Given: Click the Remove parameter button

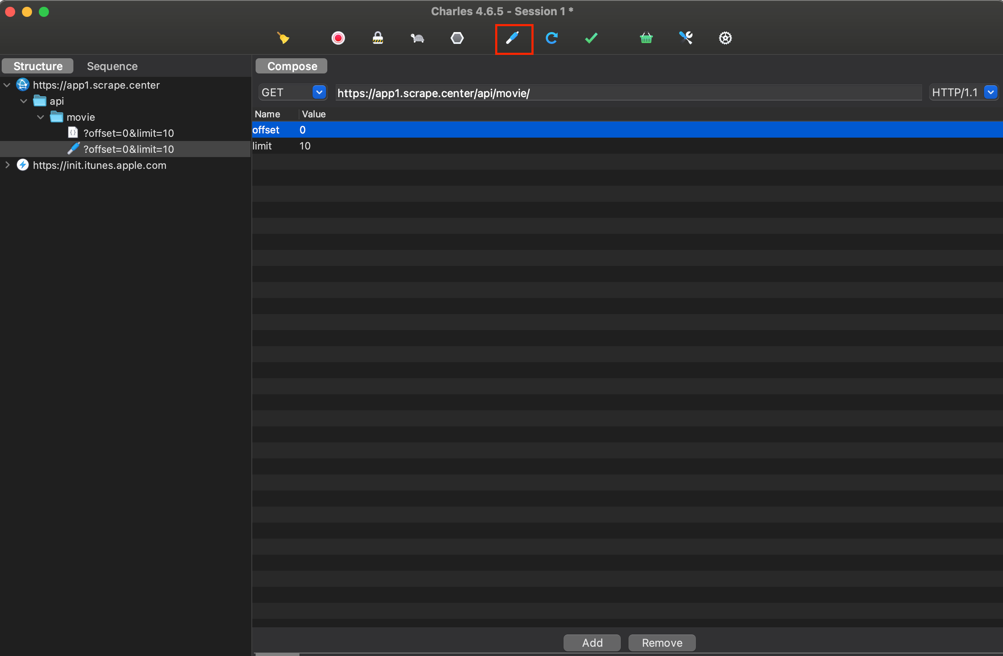Looking at the screenshot, I should 661,642.
